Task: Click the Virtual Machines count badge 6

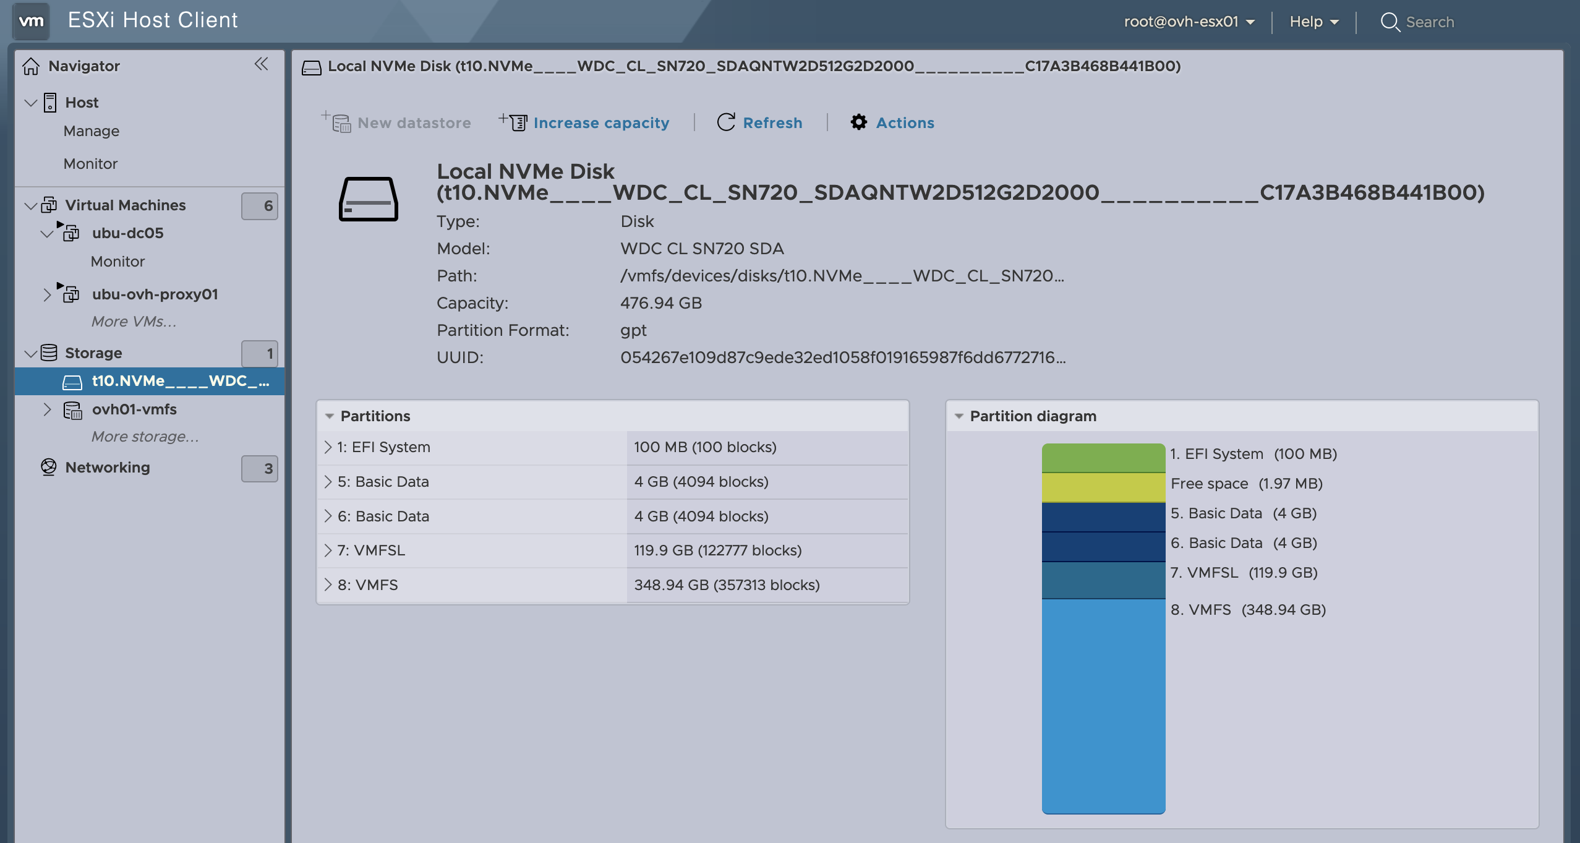Action: coord(260,206)
